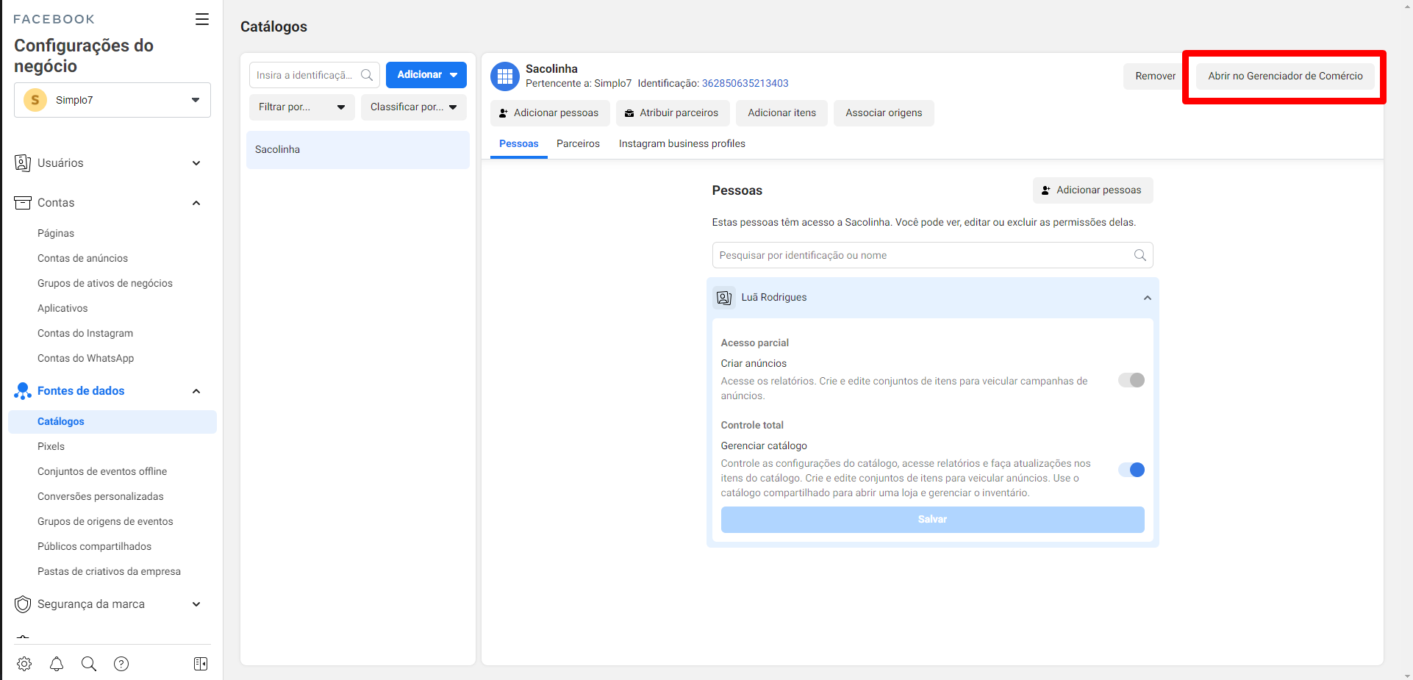Collapse the Fontes de dados section
1413x680 pixels.
point(196,391)
